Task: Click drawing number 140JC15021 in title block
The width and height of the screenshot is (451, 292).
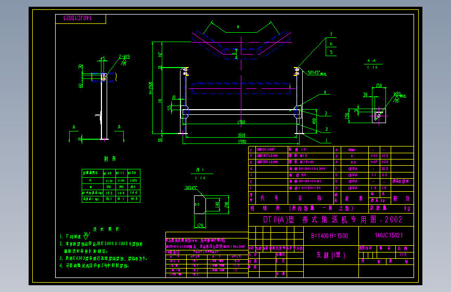Action: (389, 235)
